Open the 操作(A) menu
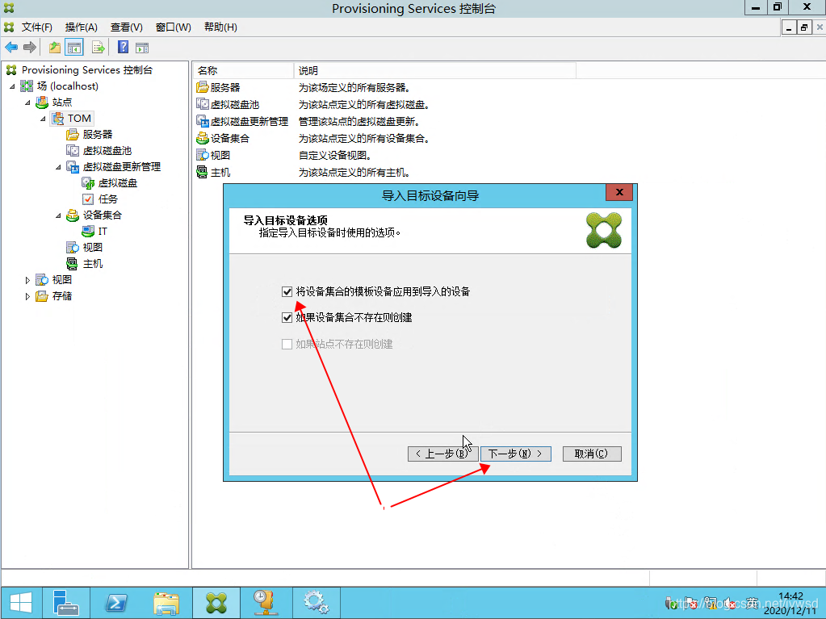The width and height of the screenshot is (826, 619). pos(81,27)
